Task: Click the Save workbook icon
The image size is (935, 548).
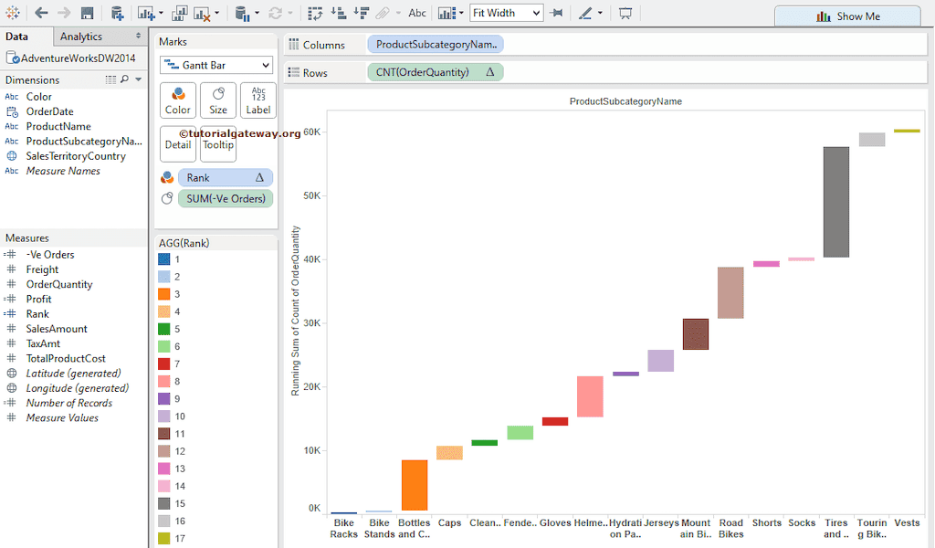Action: click(x=87, y=13)
